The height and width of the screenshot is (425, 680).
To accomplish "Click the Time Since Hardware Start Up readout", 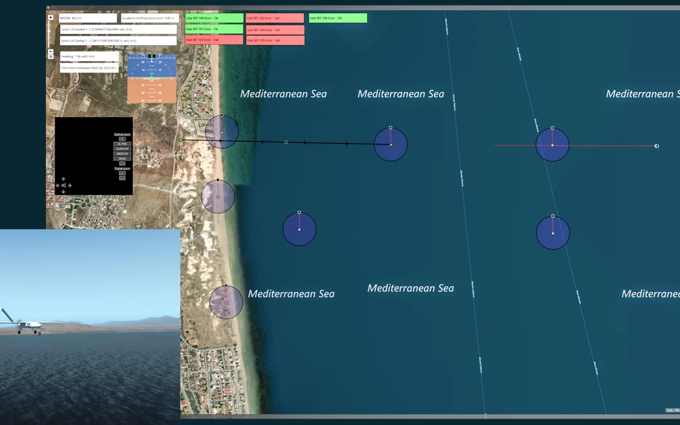I will [x=89, y=68].
